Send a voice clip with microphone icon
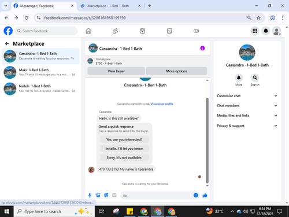 pyautogui.click(x=90, y=196)
